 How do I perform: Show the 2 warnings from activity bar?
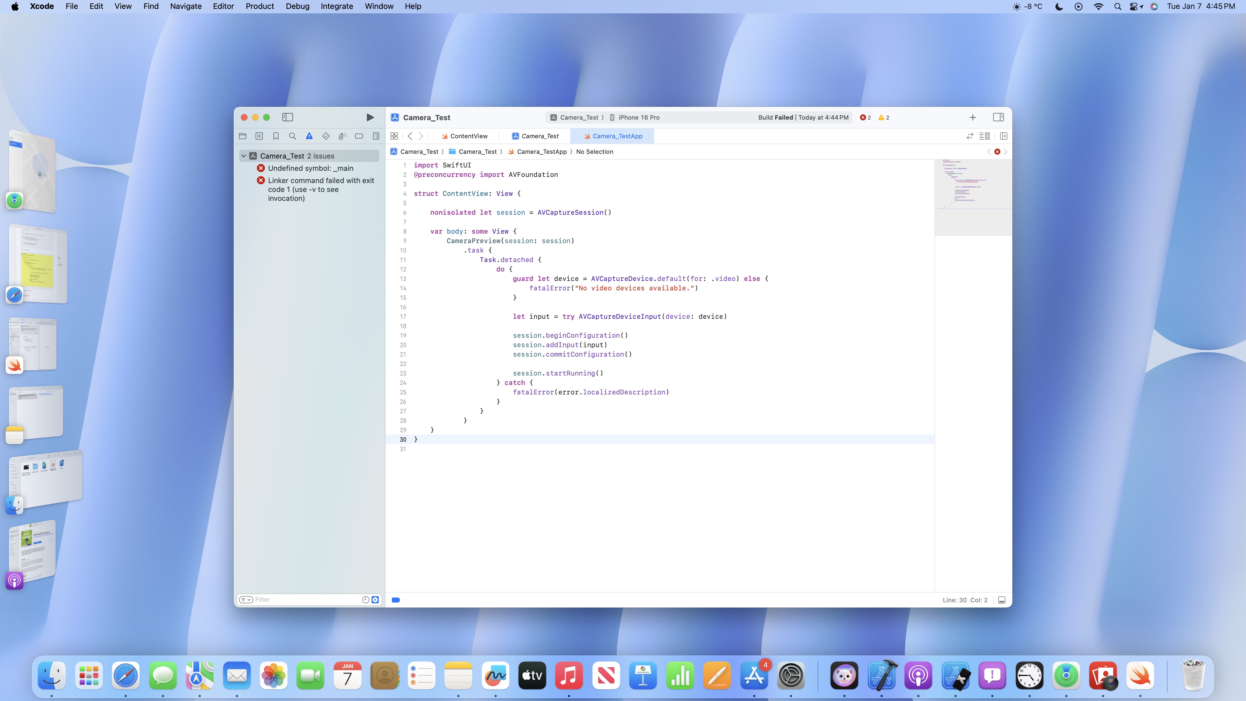(884, 117)
